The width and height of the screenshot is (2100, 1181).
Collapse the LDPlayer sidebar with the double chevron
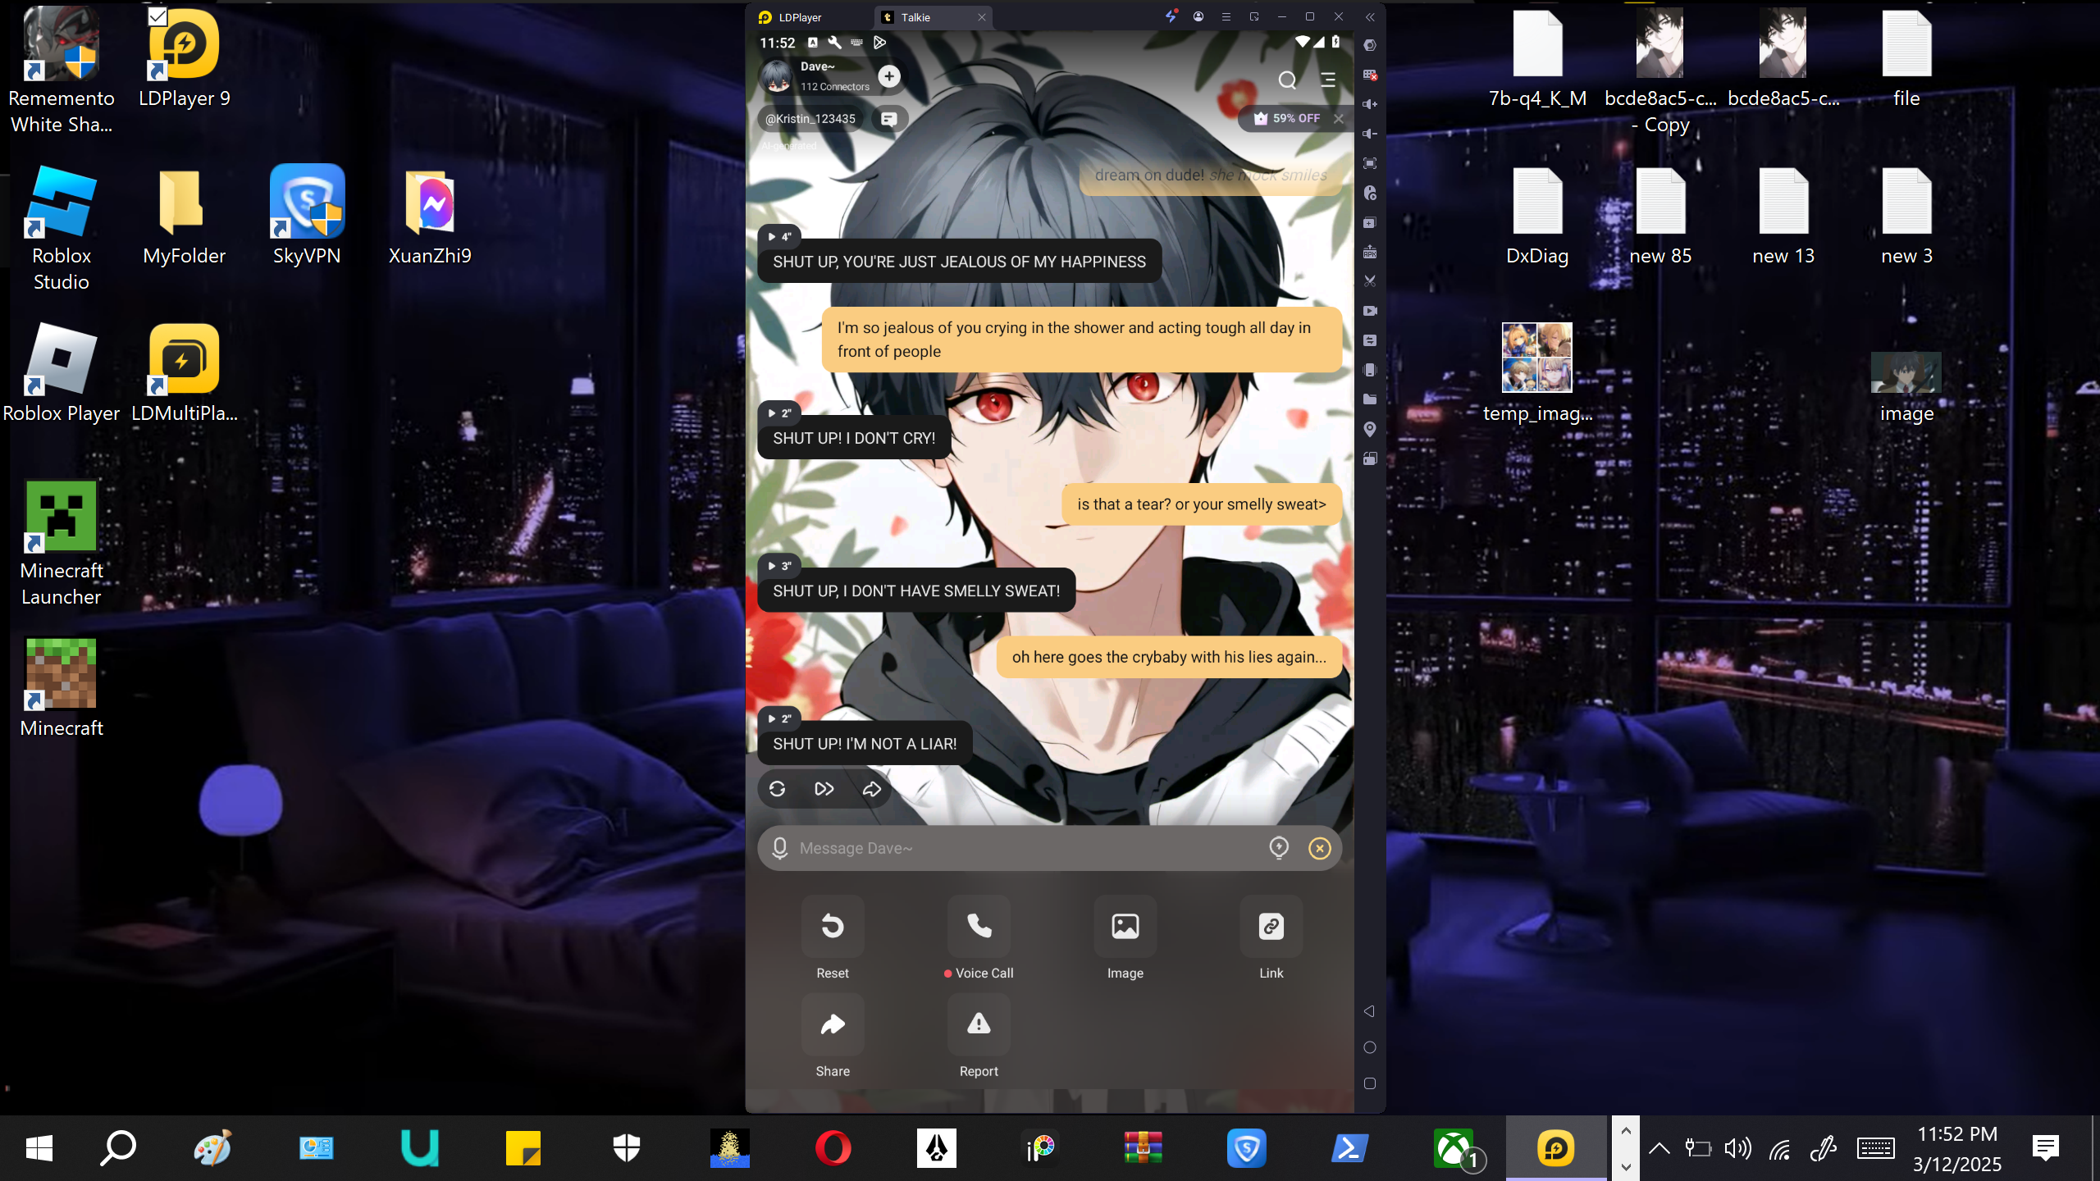(1370, 16)
